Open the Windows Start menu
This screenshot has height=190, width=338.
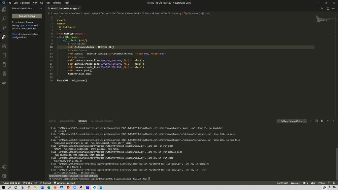[3, 187]
